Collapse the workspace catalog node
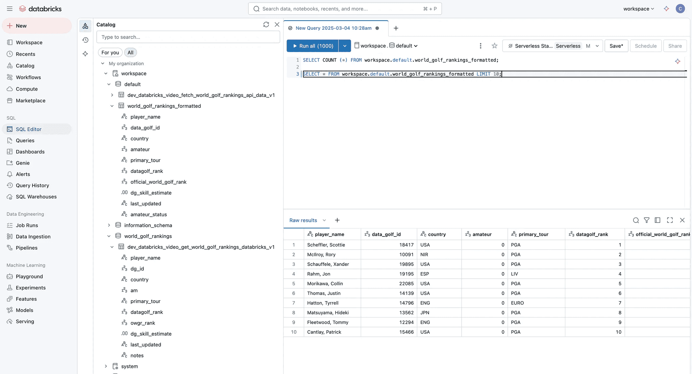The height and width of the screenshot is (374, 692). click(x=106, y=74)
